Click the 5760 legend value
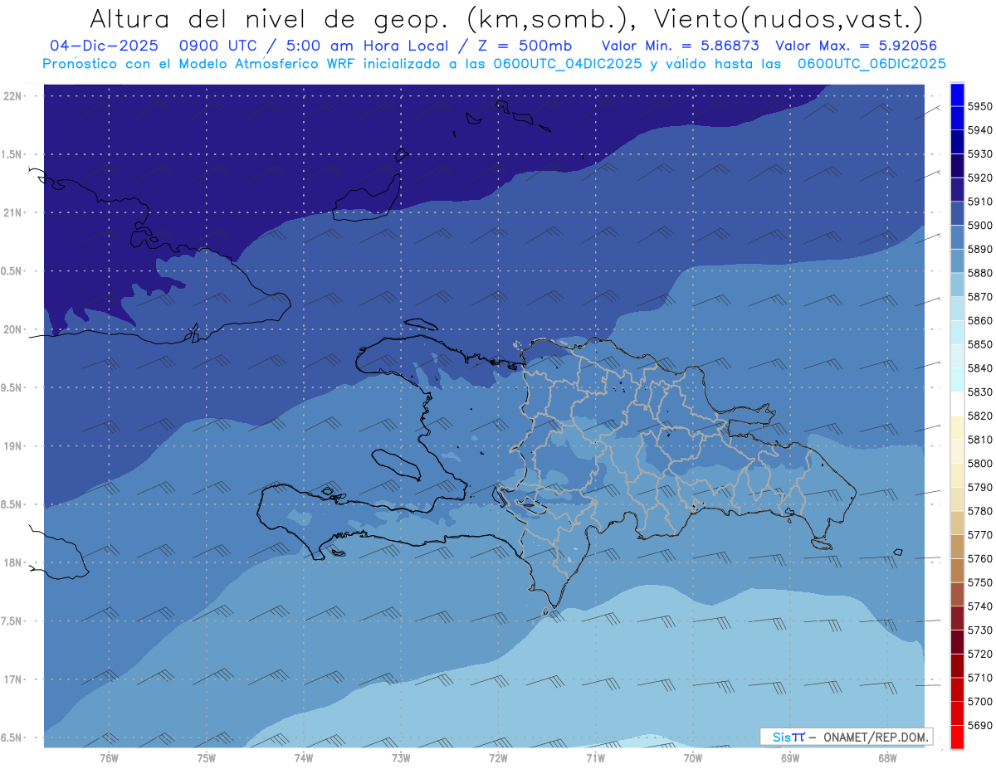The image size is (996, 769). (x=980, y=558)
